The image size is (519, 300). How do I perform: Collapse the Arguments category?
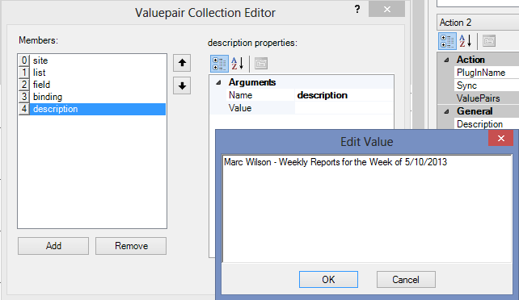coord(218,82)
